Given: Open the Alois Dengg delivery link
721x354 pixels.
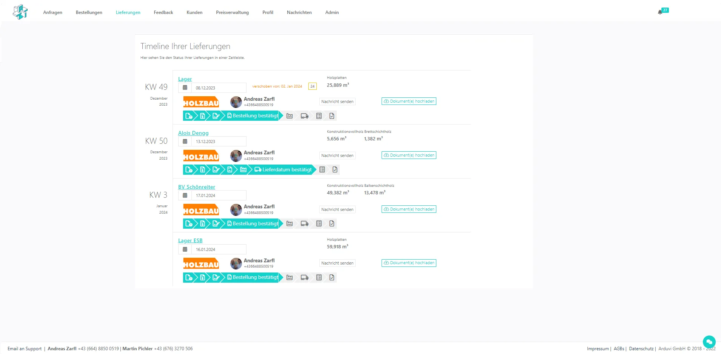Looking at the screenshot, I should click(193, 133).
